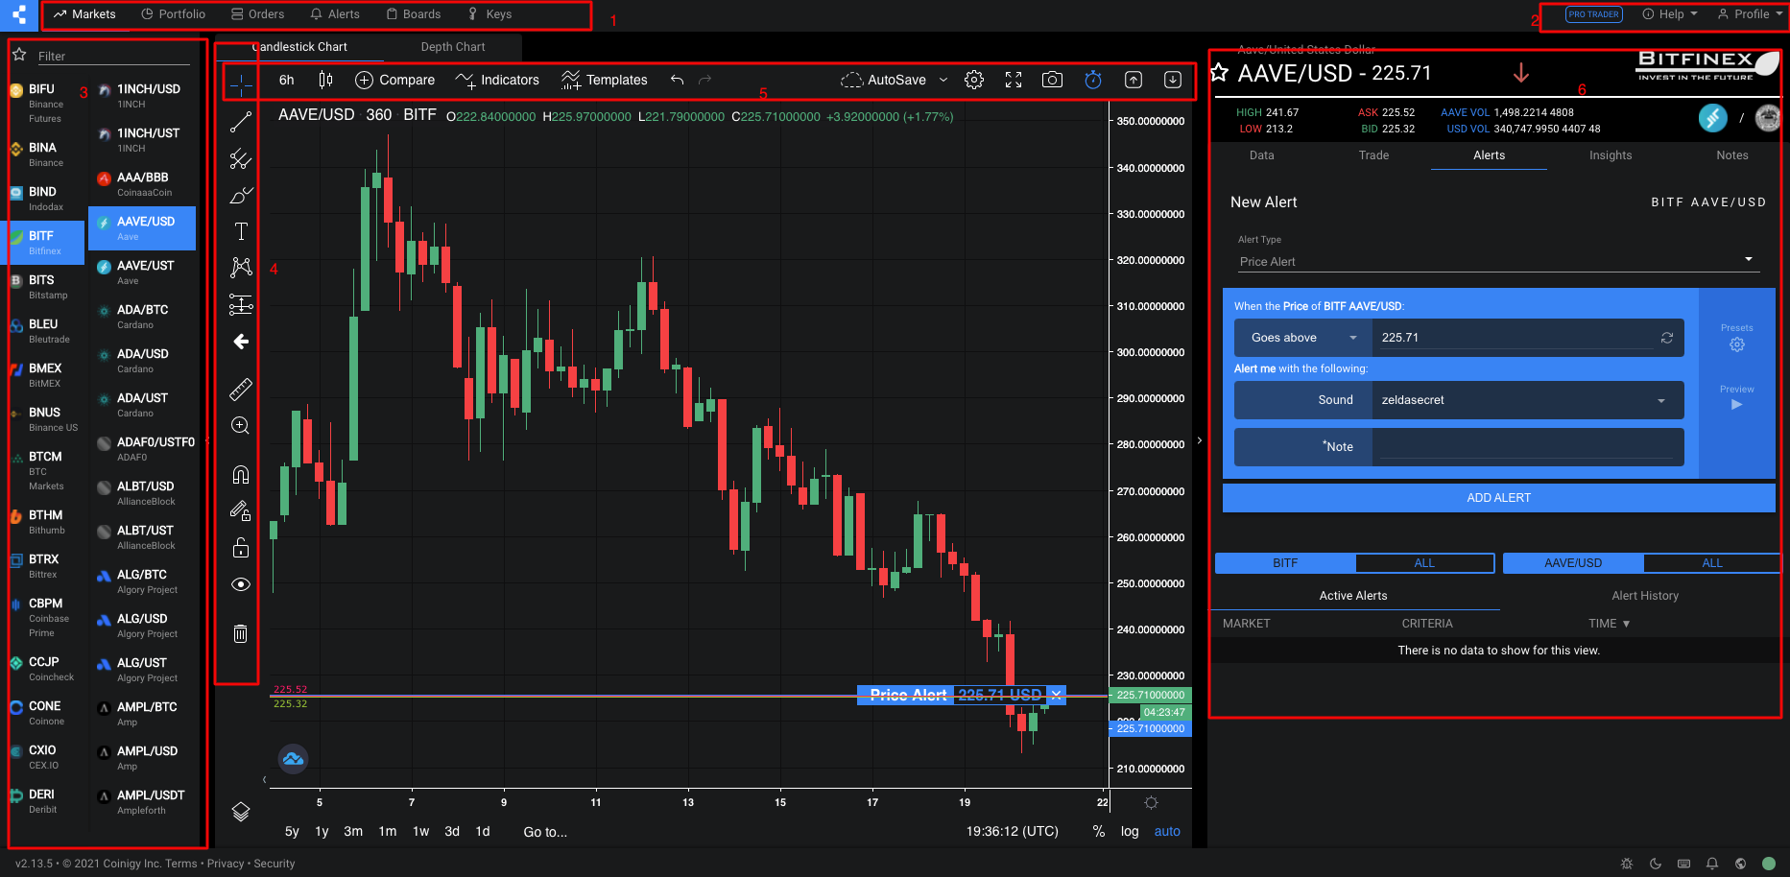The height and width of the screenshot is (877, 1790).
Task: Click the Go to... date button
Action: coord(545,832)
